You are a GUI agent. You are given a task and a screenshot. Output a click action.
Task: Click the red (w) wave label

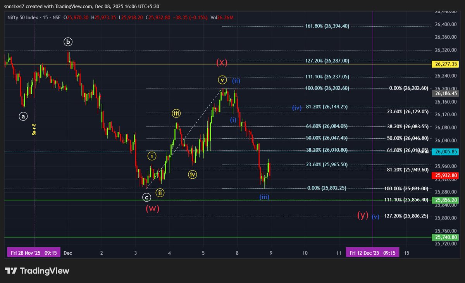point(152,208)
